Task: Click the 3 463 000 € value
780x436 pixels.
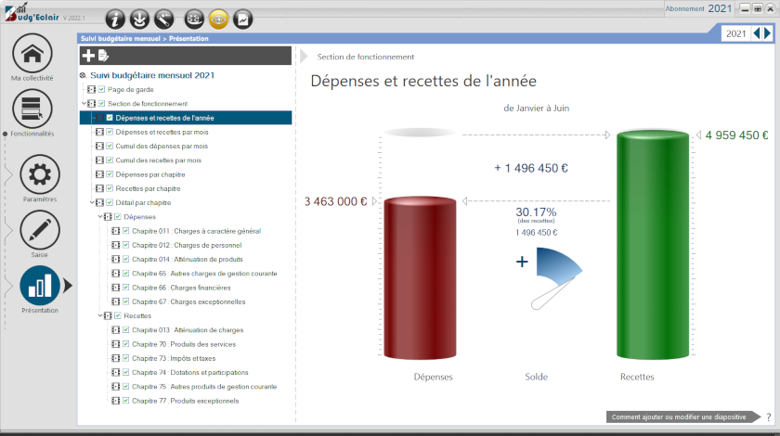Action: pos(335,201)
